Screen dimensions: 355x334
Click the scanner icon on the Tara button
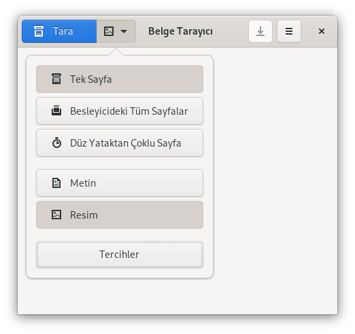39,31
